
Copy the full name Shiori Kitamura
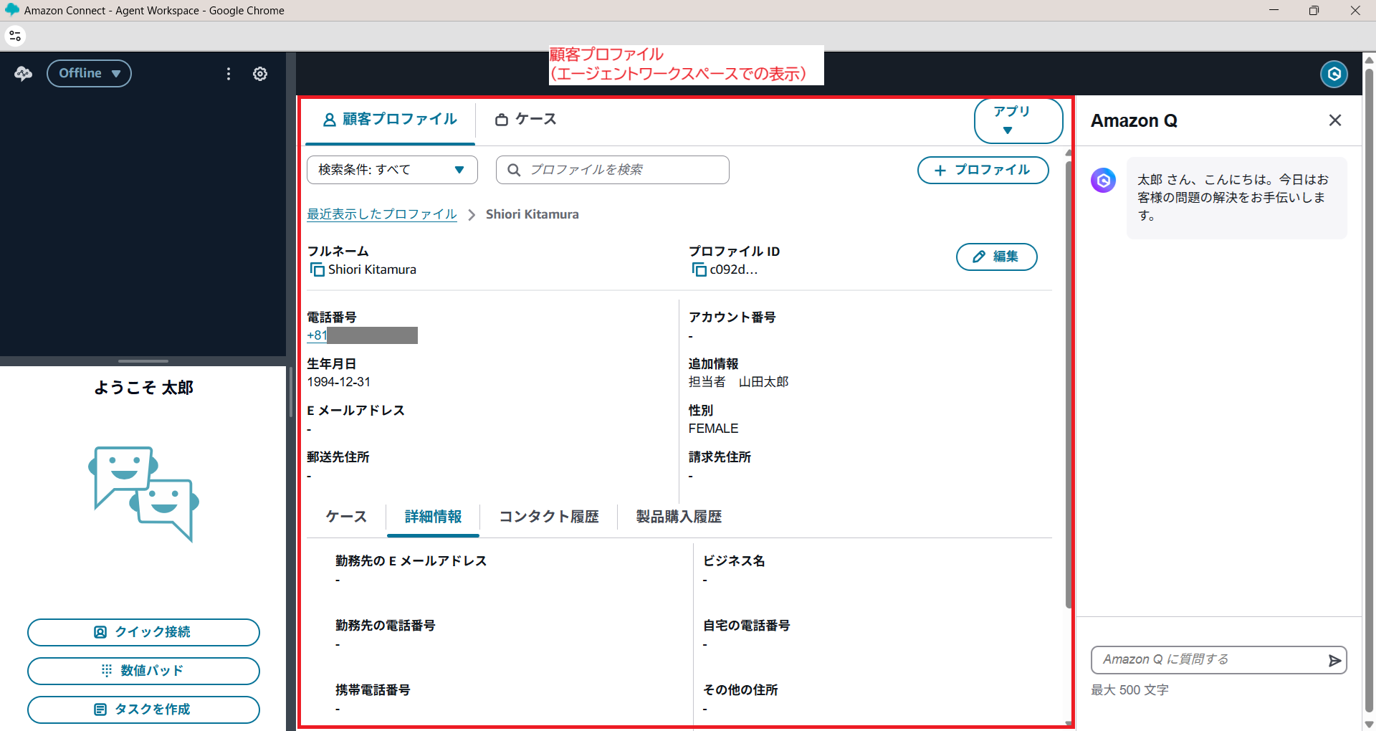point(316,269)
